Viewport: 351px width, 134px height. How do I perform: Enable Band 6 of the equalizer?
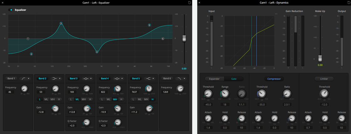tap(167, 78)
